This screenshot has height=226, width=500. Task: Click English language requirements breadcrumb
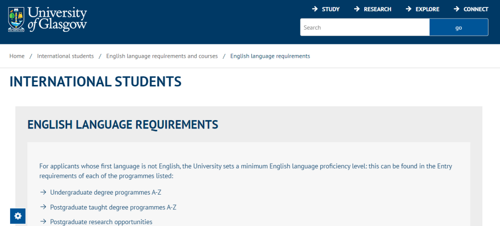(270, 56)
